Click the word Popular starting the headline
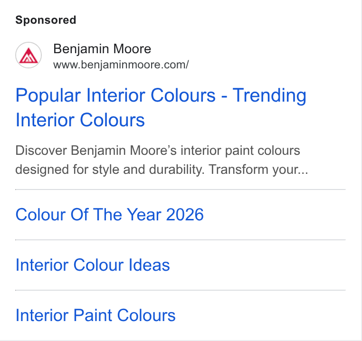 [48, 95]
